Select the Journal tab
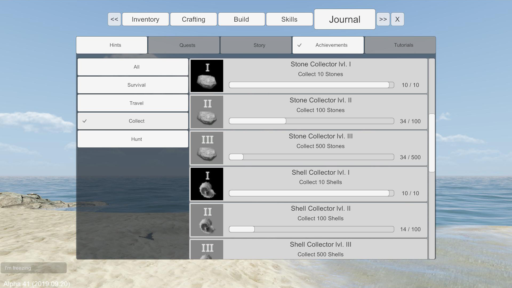The height and width of the screenshot is (288, 512). tap(345, 19)
